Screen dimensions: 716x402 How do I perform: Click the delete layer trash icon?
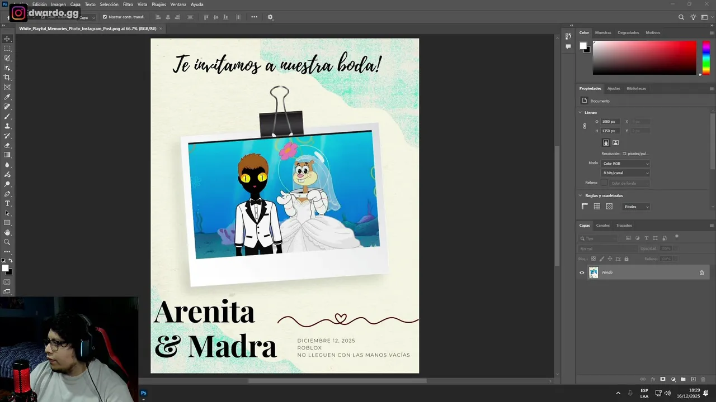704,379
